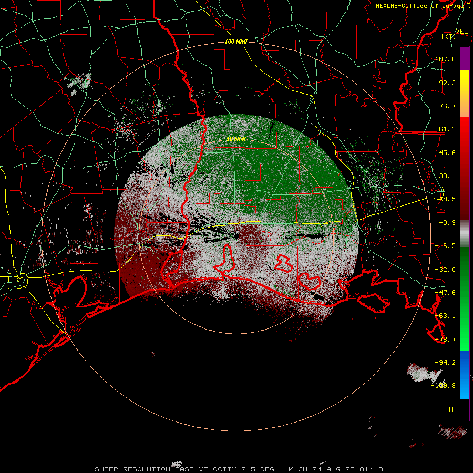Click the 76.7 scale value

click(x=447, y=106)
